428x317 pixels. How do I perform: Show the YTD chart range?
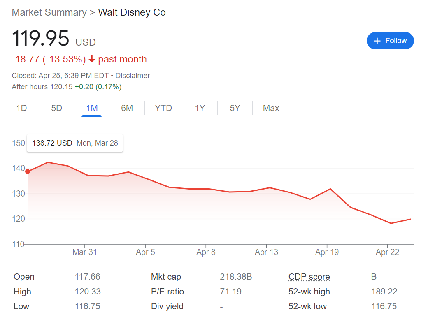[163, 108]
